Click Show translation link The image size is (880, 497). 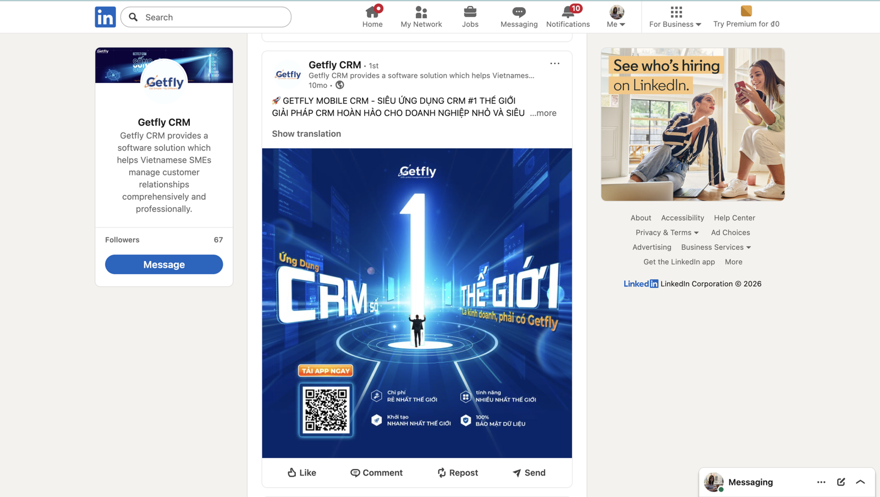tap(306, 134)
